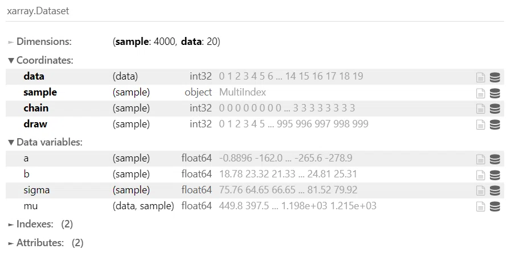Expand the Dimensions section
Screen dimensions: 515x253
pyautogui.click(x=40, y=42)
